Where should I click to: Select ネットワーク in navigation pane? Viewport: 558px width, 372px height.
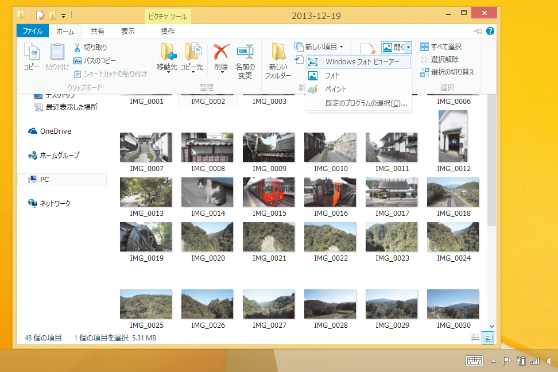pyautogui.click(x=49, y=204)
